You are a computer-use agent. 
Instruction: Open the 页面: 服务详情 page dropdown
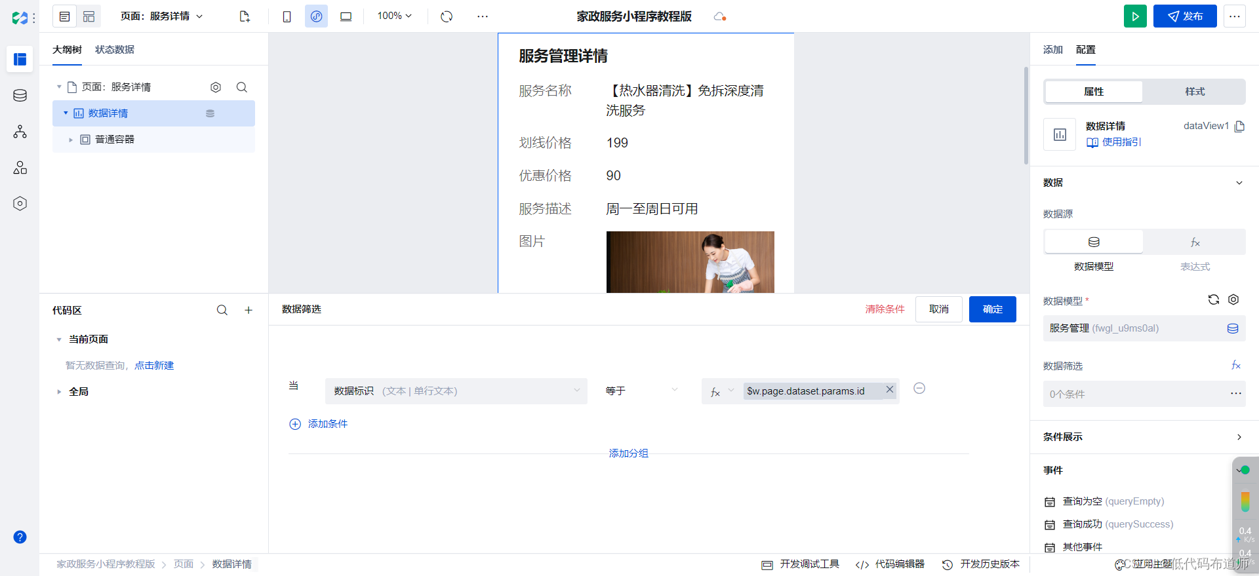click(x=161, y=16)
